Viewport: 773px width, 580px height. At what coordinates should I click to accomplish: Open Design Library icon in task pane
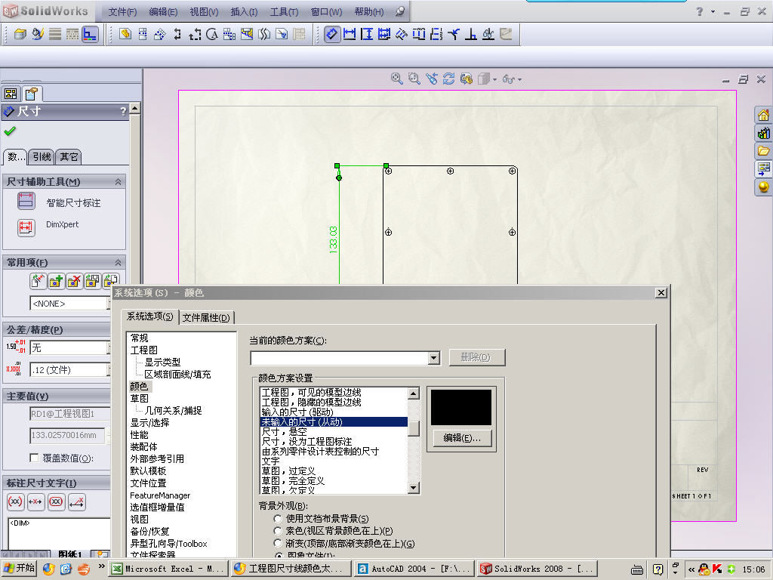(763, 133)
